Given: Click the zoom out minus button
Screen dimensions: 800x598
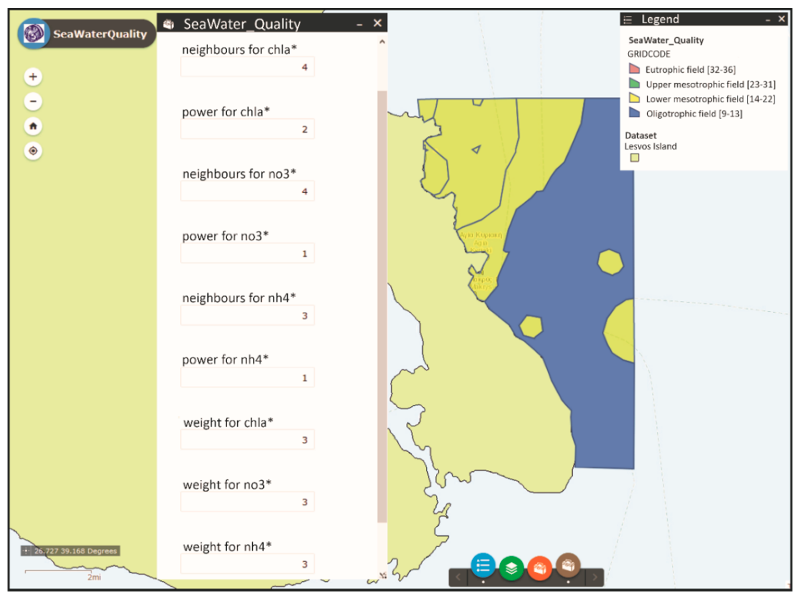Looking at the screenshot, I should pyautogui.click(x=33, y=101).
